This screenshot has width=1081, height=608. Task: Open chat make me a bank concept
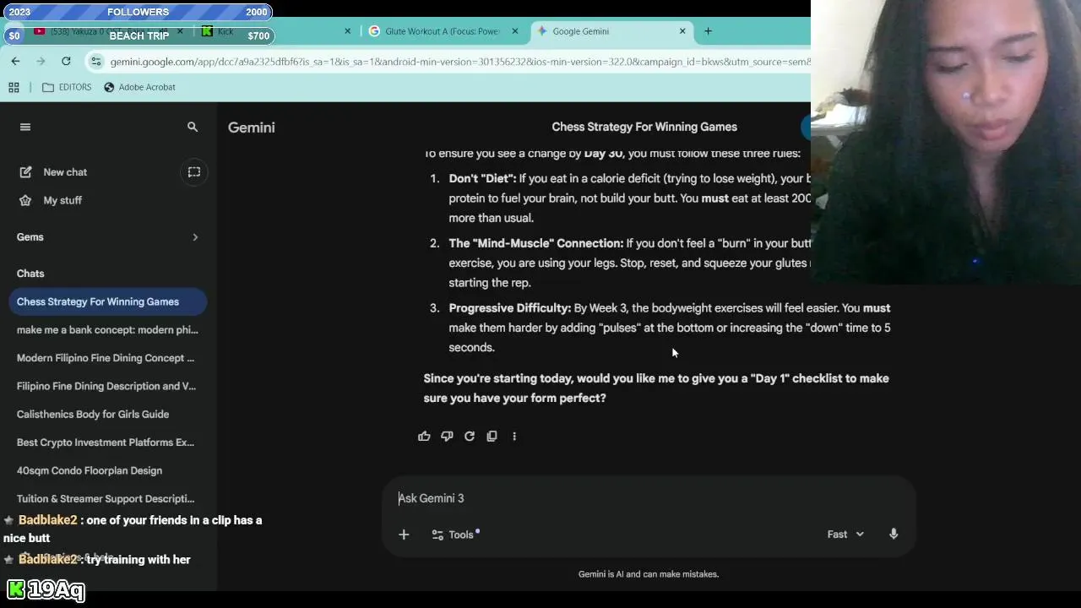pos(108,330)
